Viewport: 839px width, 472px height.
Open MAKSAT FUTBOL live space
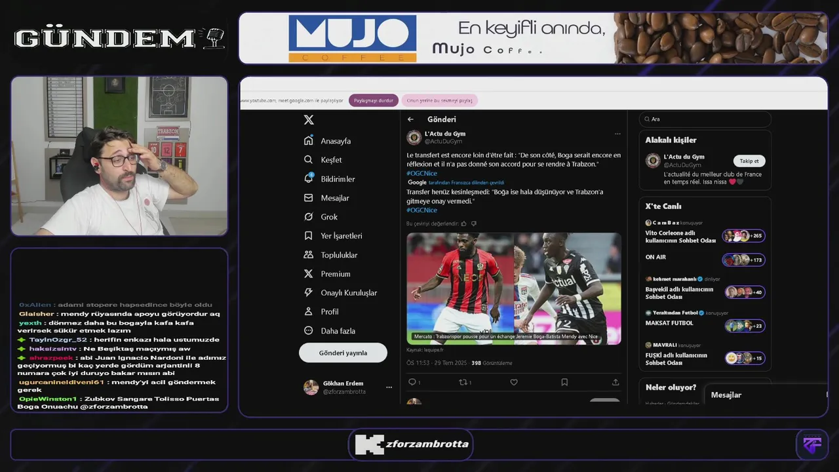click(669, 323)
